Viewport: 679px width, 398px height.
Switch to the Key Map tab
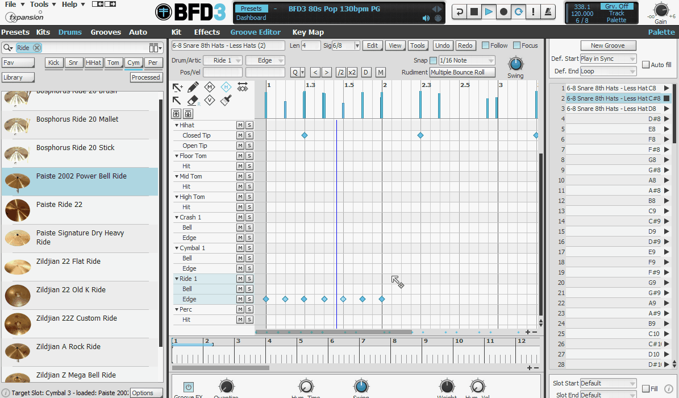pos(308,32)
